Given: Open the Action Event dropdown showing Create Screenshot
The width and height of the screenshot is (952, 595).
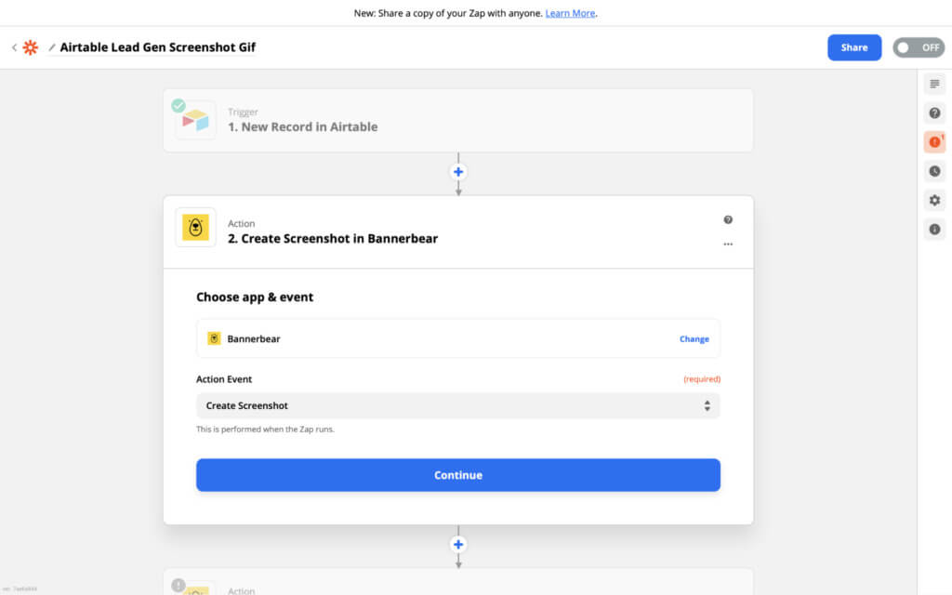Looking at the screenshot, I should 457,405.
